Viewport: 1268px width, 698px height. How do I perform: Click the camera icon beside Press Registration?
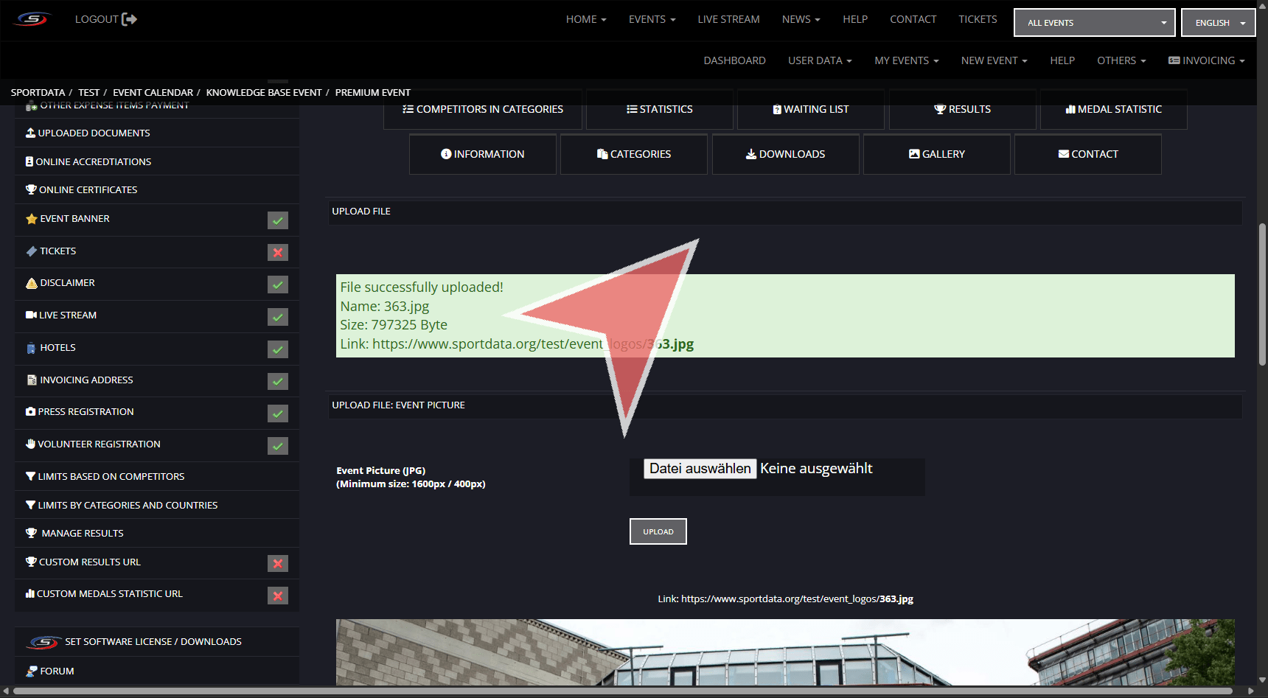[30, 412]
